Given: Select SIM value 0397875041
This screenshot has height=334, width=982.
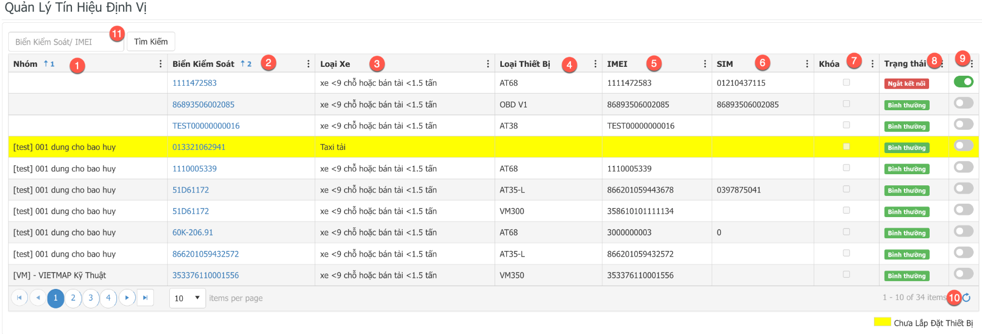Looking at the screenshot, I should (x=739, y=190).
